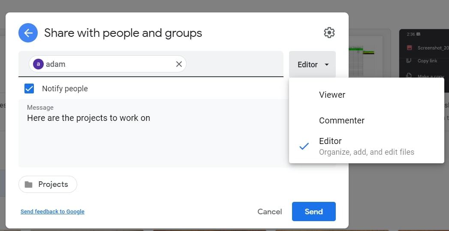449x231 pixels.
Task: Click the blue checkmark beside Editor
Action: [304, 146]
